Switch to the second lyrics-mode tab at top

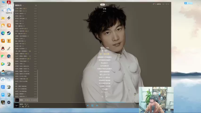[x=107, y=5]
